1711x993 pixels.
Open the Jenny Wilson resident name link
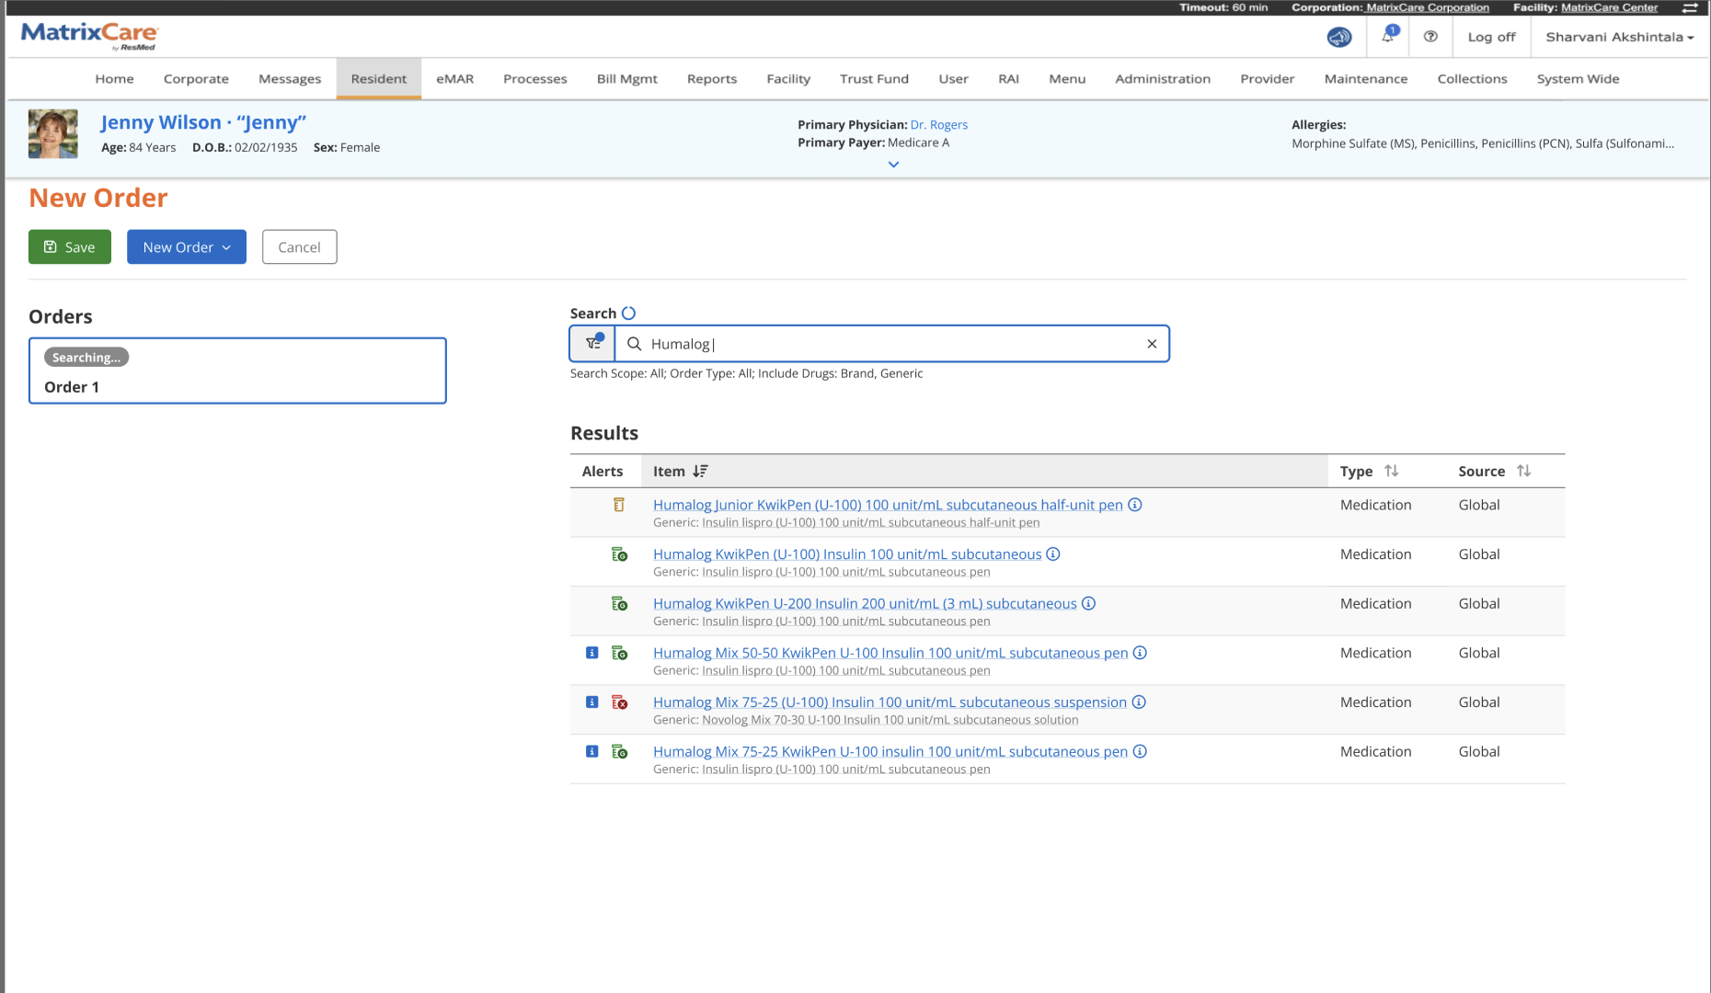203,122
